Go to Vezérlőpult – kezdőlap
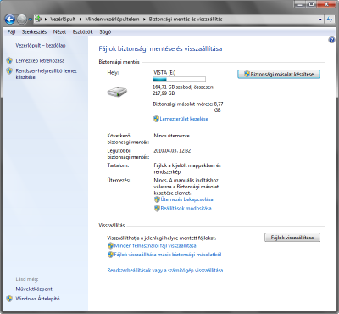The height and width of the screenshot is (314, 339). [41, 45]
